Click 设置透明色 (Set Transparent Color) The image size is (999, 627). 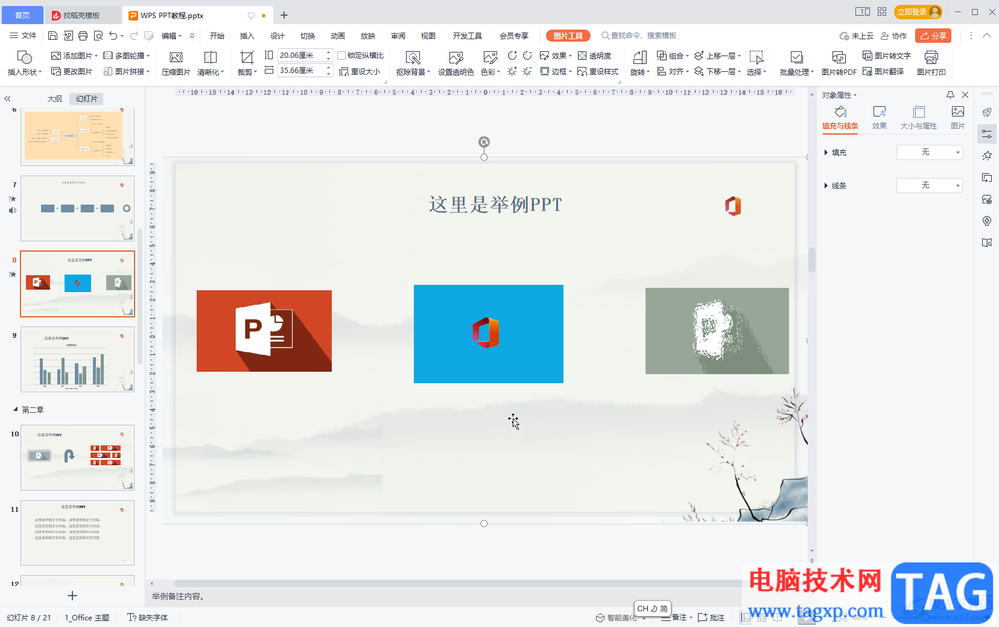(456, 63)
